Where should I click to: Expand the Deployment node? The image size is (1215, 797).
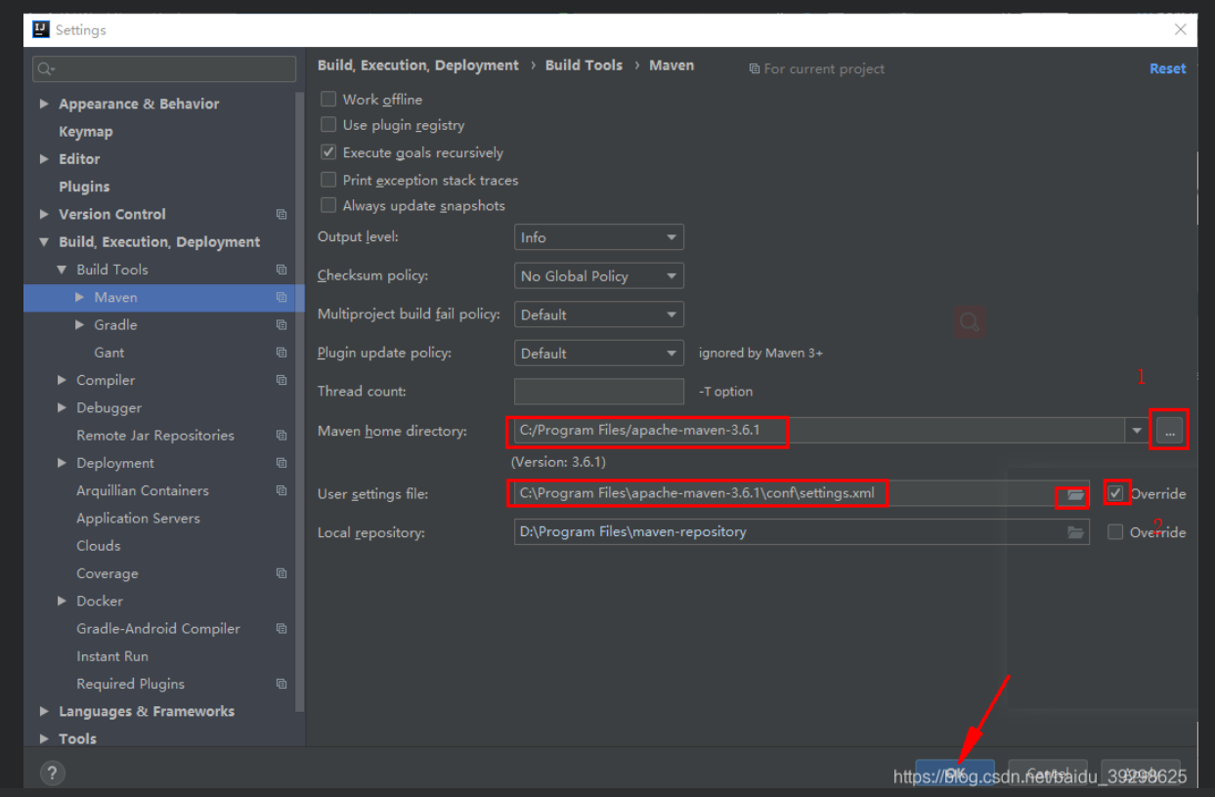pyautogui.click(x=62, y=463)
